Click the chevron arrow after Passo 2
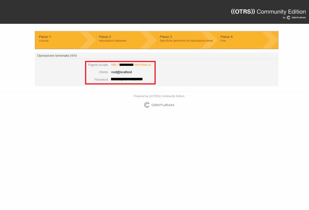Viewport: 309px width, 210px height. [x=149, y=40]
